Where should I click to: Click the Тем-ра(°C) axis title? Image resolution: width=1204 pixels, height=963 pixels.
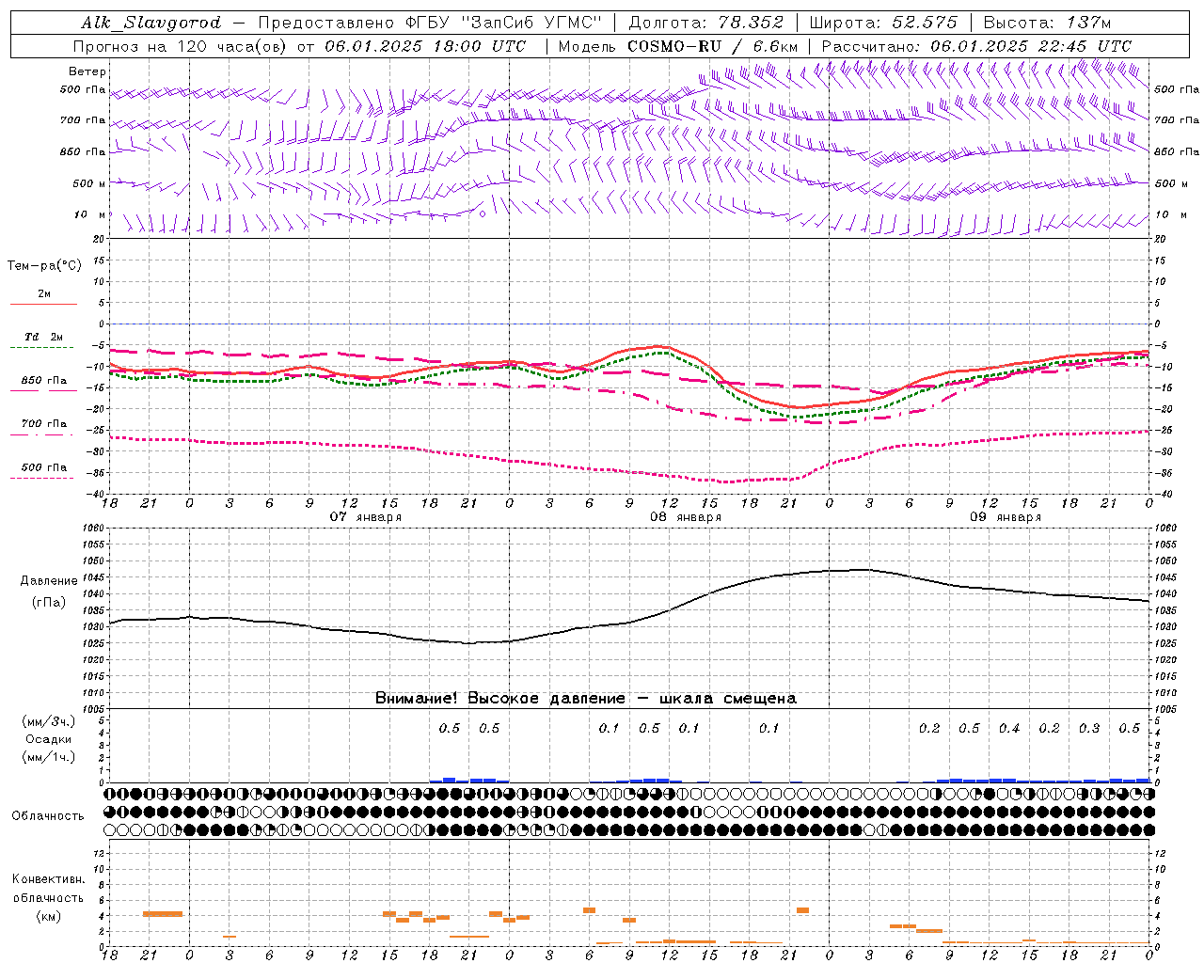(x=44, y=266)
